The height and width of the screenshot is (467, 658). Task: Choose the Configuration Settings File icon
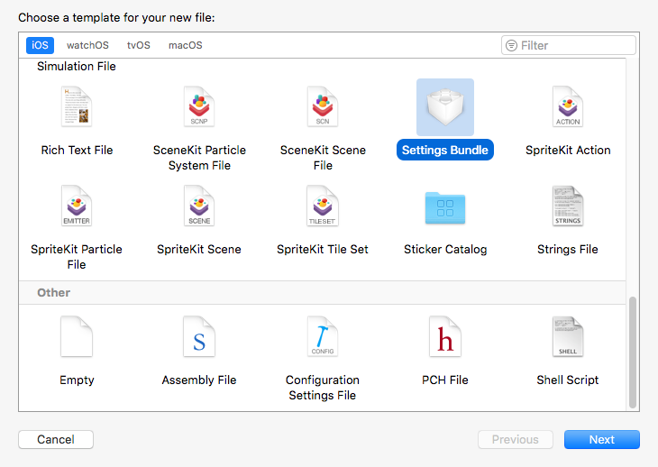(323, 337)
